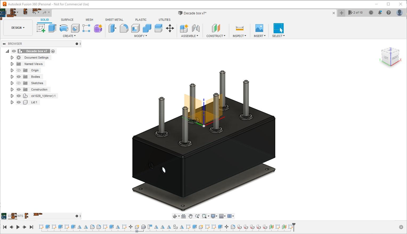Pick the Hole tool
407x234 pixels.
pyautogui.click(x=75, y=28)
